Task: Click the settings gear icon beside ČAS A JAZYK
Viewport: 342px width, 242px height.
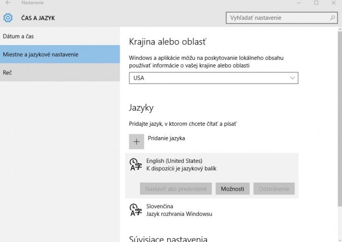Action: [x=8, y=18]
